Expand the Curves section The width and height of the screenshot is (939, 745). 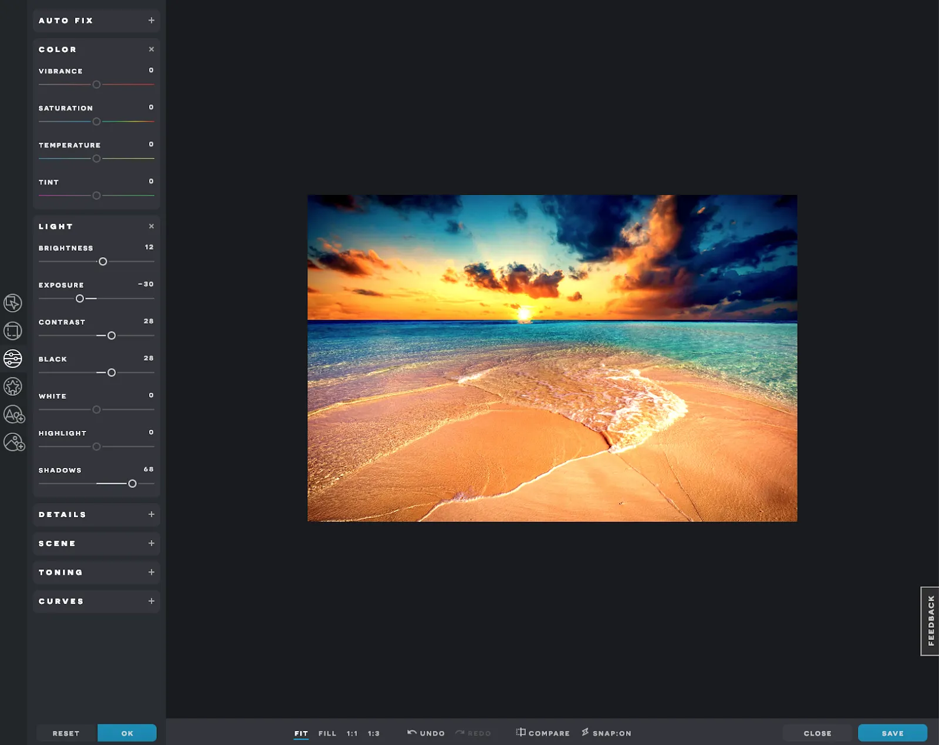(x=151, y=601)
